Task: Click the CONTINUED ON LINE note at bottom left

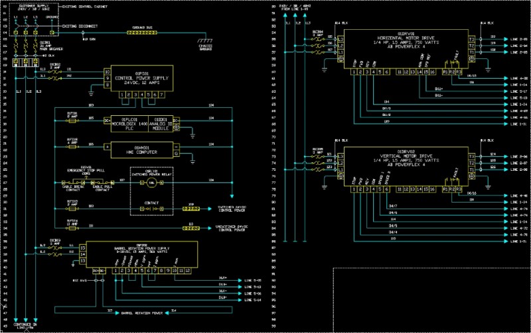Action: (25, 326)
